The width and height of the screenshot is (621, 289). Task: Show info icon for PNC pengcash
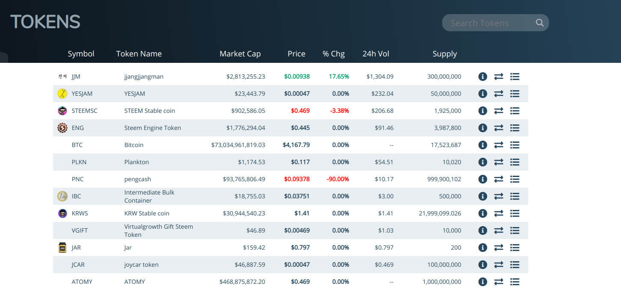(483, 179)
